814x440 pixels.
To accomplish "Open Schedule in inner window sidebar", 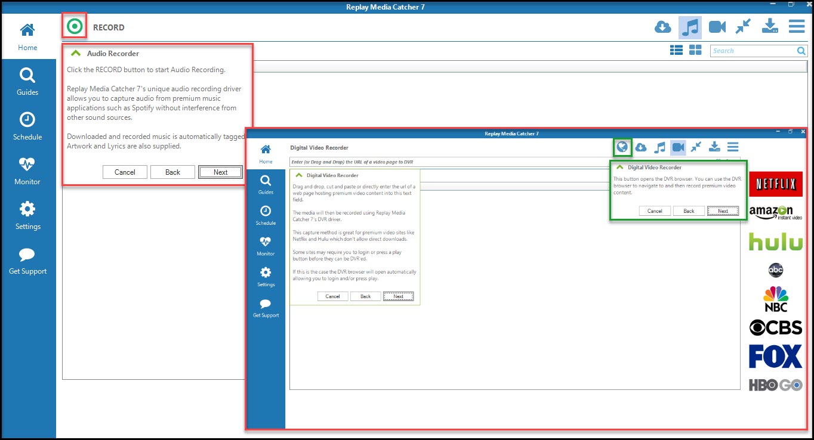I will (x=266, y=216).
